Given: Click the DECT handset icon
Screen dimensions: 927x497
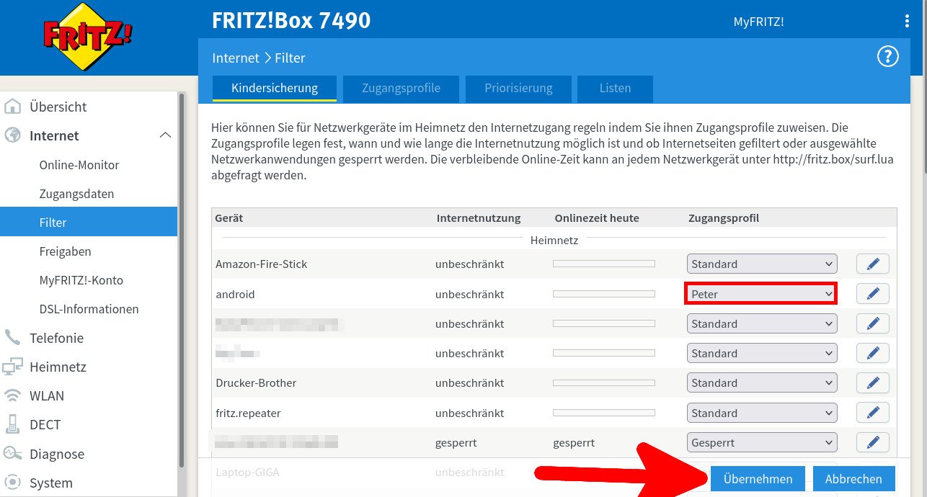Looking at the screenshot, I should tap(12, 424).
